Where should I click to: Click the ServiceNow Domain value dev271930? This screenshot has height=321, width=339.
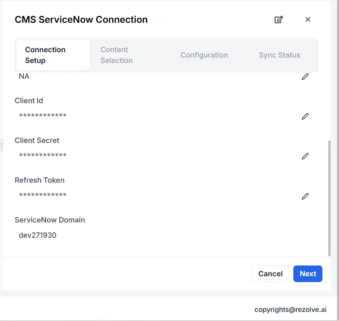pyautogui.click(x=38, y=235)
